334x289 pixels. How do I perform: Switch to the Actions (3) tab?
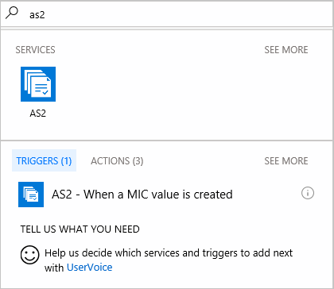click(x=117, y=161)
